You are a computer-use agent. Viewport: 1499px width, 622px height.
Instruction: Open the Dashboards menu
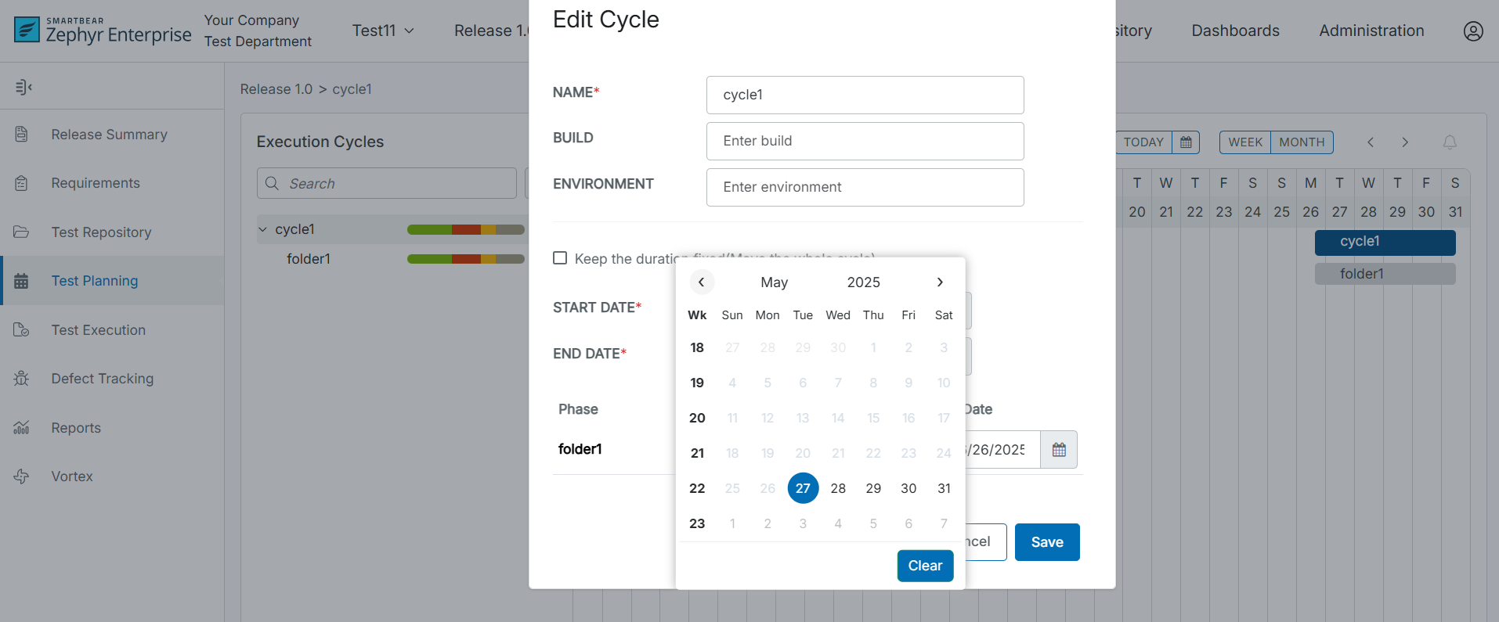(x=1235, y=31)
